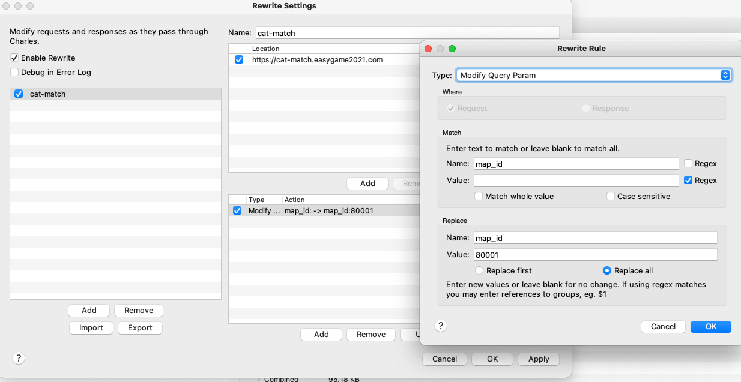Image resolution: width=741 pixels, height=382 pixels.
Task: Click the help icon in Rewrite Settings window
Action: tap(18, 358)
